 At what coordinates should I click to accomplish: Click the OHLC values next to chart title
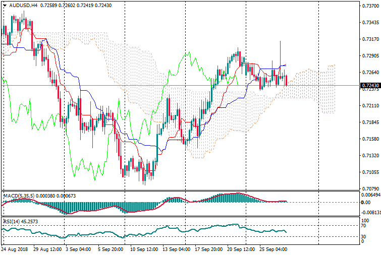pos(68,6)
